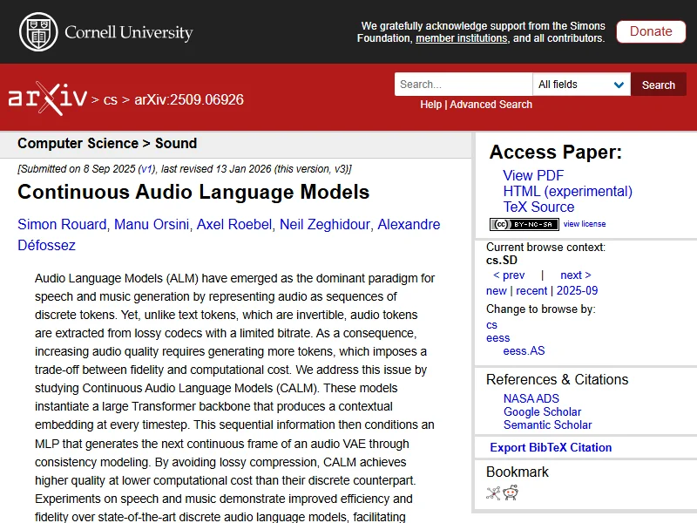Go to next paper in cs.SD
The image size is (697, 523).
coord(575,275)
